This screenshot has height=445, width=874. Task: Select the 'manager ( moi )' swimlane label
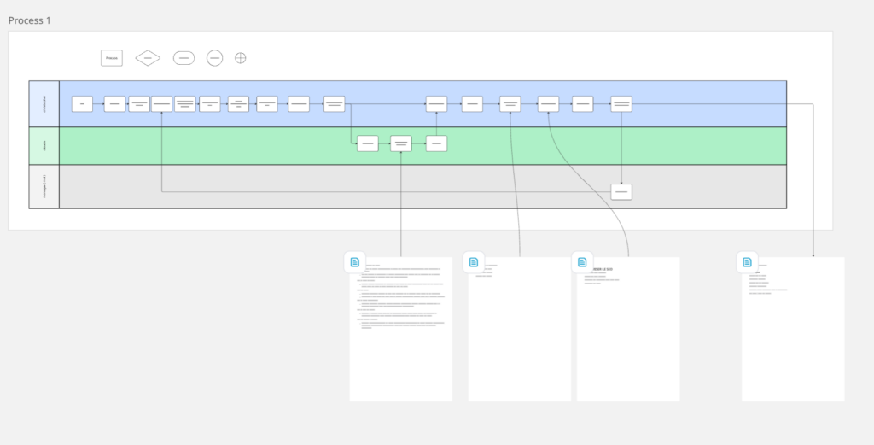tap(44, 186)
